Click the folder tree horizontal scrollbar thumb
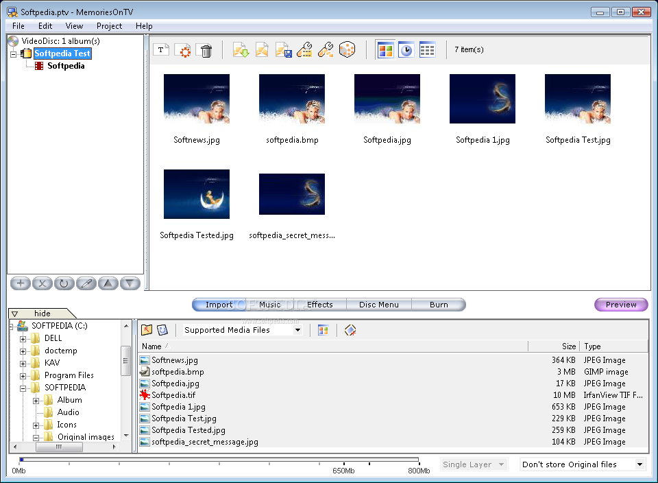Viewport: 658px width, 483px height. pos(59,447)
